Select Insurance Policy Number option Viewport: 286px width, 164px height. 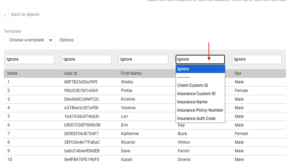[x=200, y=110]
